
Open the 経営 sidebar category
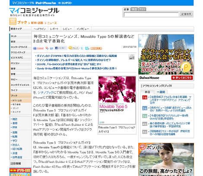click(x=20, y=42)
